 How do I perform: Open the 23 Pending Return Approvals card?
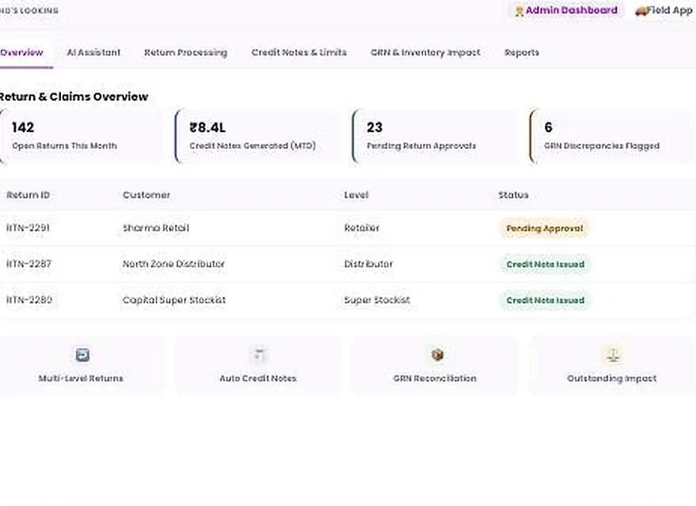click(x=435, y=136)
